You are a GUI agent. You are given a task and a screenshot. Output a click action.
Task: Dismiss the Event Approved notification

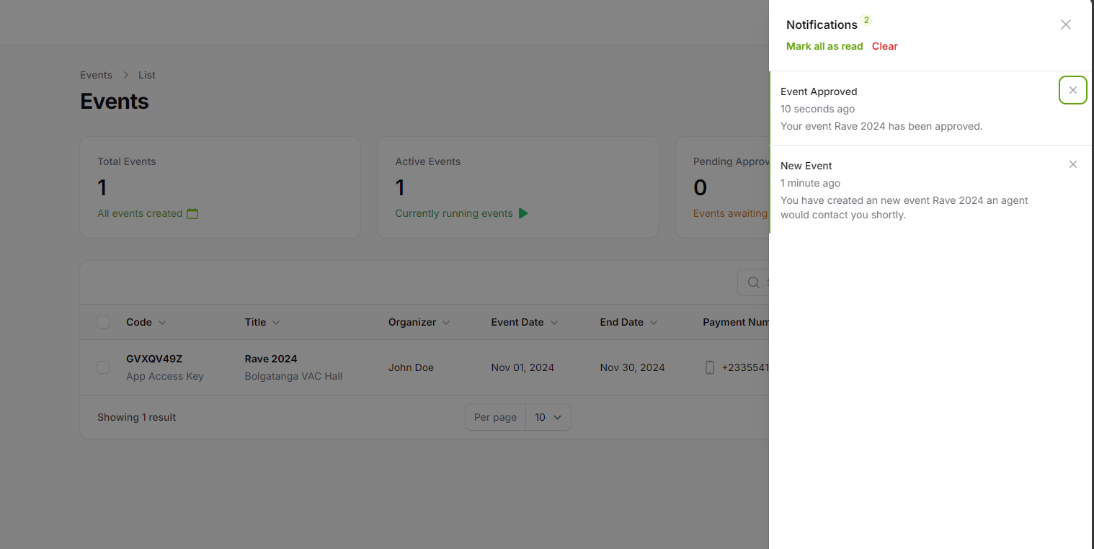[1073, 90]
